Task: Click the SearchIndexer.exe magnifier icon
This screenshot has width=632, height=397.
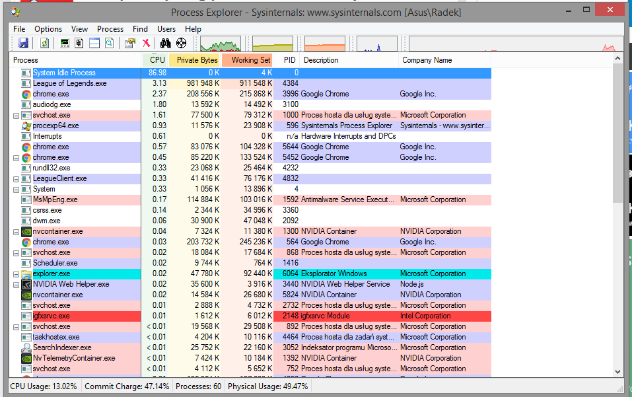Action: (26, 348)
